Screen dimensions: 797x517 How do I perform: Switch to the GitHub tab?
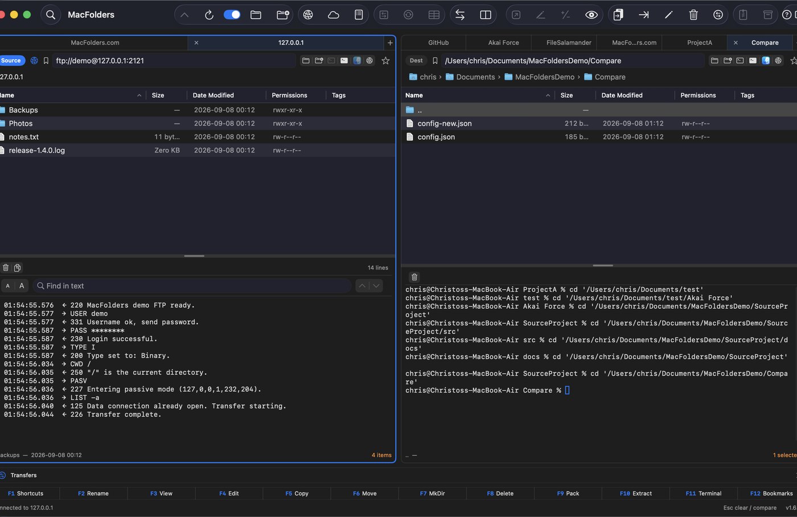pyautogui.click(x=438, y=43)
